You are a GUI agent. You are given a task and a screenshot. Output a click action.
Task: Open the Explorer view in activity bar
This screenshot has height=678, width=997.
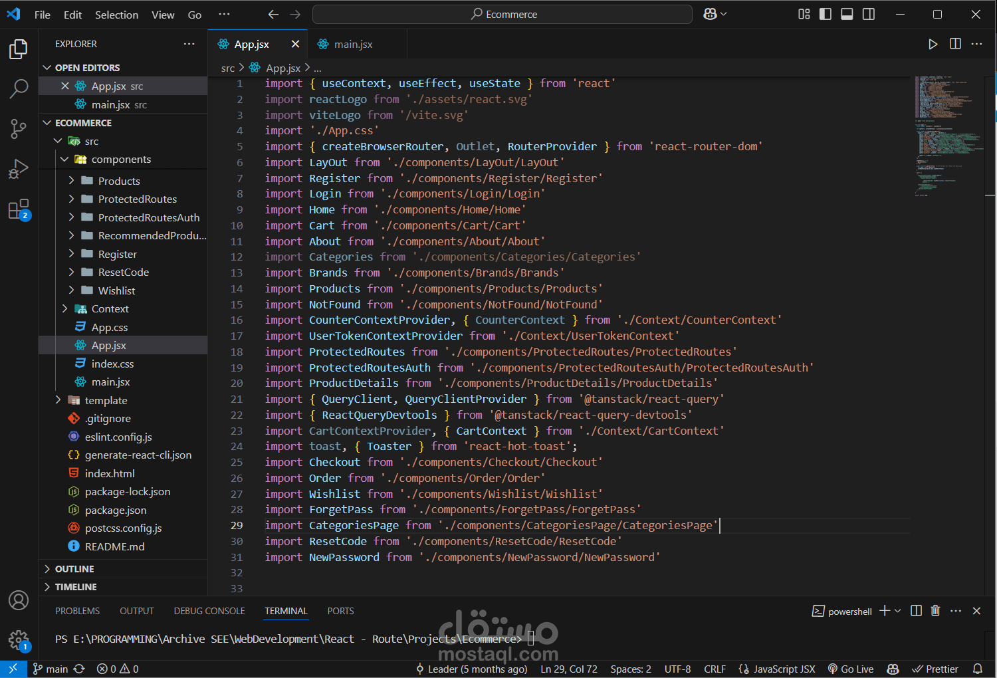(19, 49)
